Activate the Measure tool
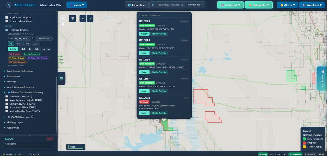Viewport: 327px width, 156px height. (x=296, y=154)
